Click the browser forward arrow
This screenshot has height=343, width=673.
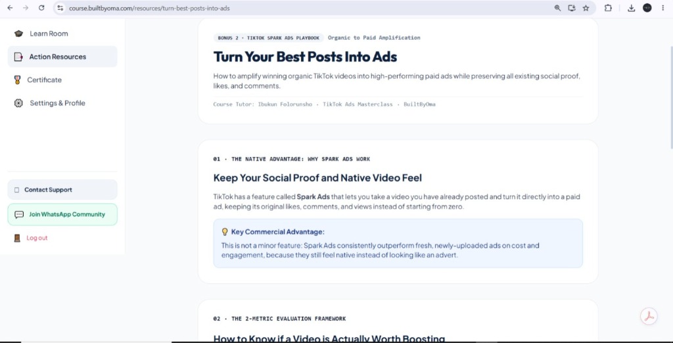26,8
